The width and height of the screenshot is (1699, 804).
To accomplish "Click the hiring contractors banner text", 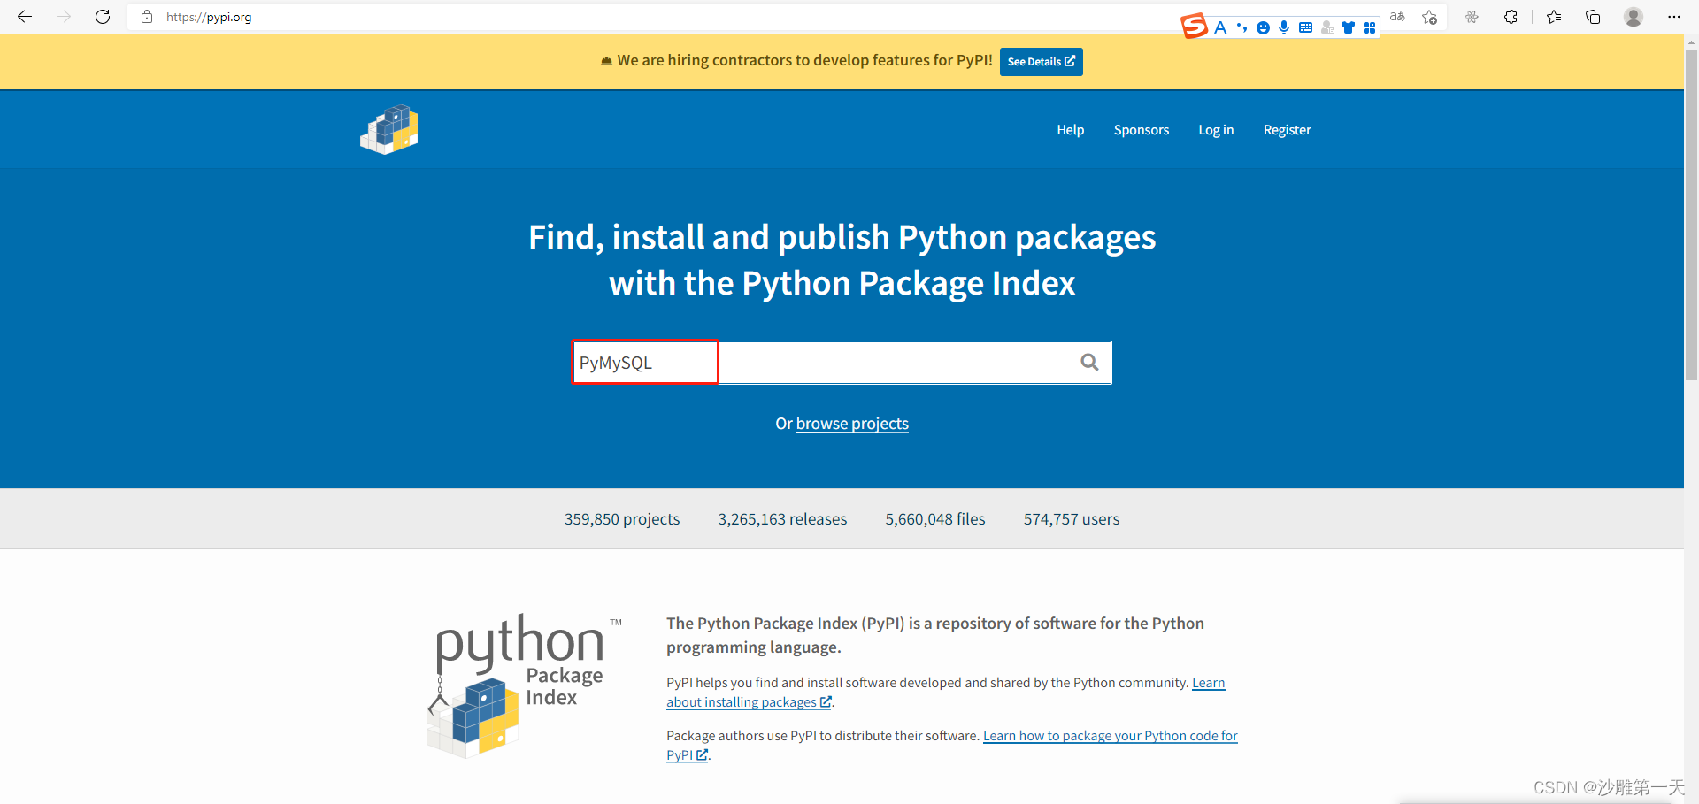I will 804,60.
